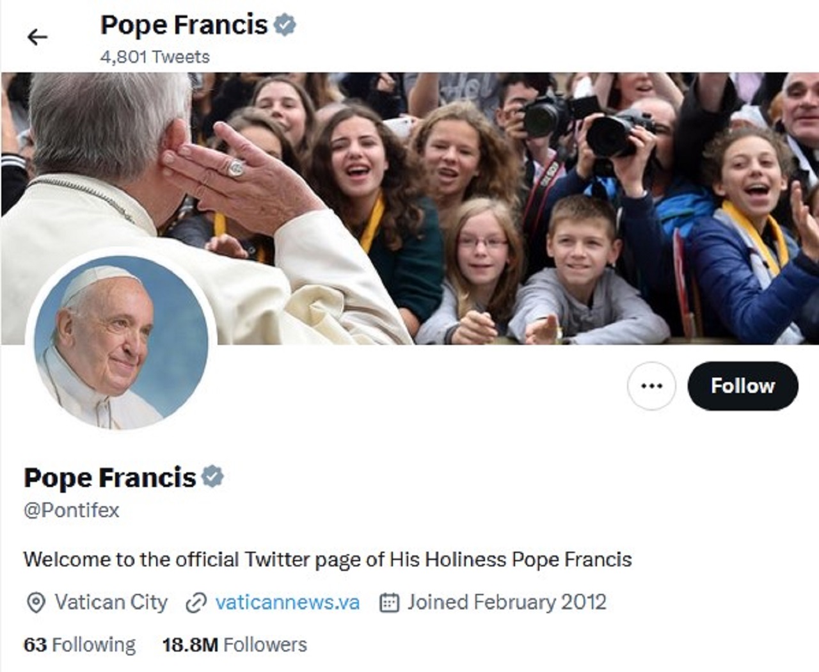
Task: Click the calendar icon next to Joined
Action: [389, 603]
